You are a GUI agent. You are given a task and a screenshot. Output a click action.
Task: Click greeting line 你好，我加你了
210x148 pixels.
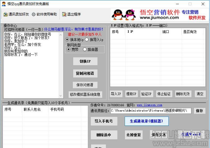16,41
